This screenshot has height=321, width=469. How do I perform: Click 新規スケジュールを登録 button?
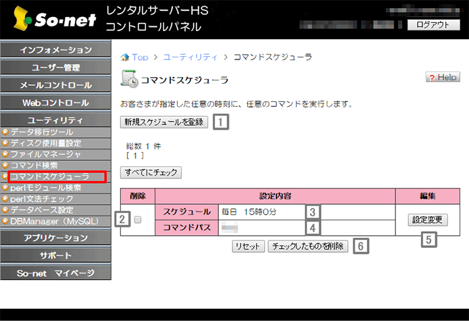pyautogui.click(x=164, y=122)
